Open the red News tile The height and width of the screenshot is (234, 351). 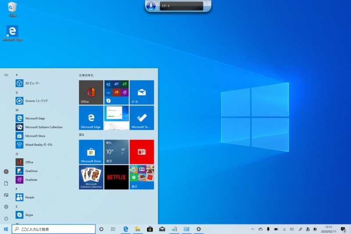tap(142, 152)
